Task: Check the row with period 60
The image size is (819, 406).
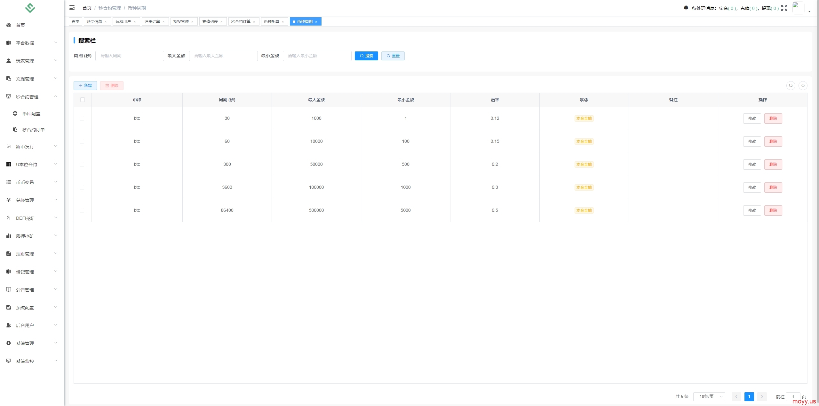Action: [82, 141]
